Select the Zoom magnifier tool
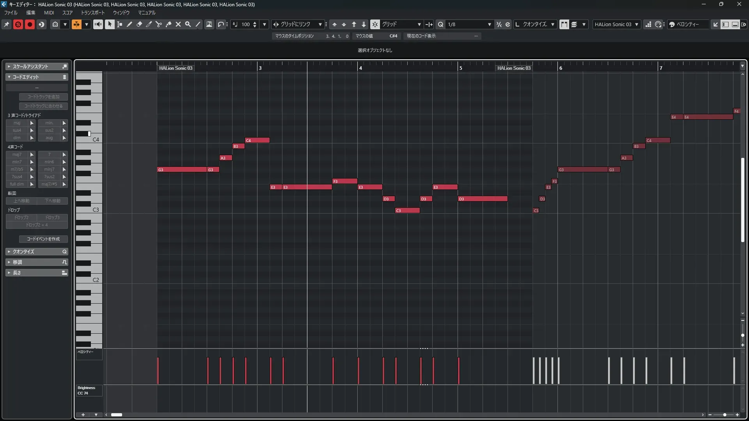This screenshot has width=749, height=421. point(188,24)
